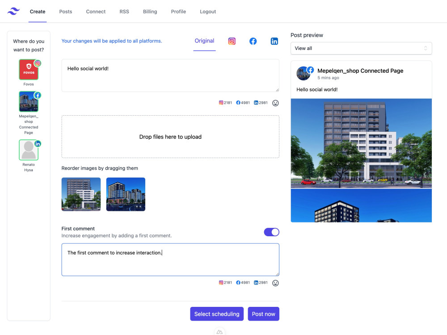Expand the View all preview dropdown

pos(361,48)
